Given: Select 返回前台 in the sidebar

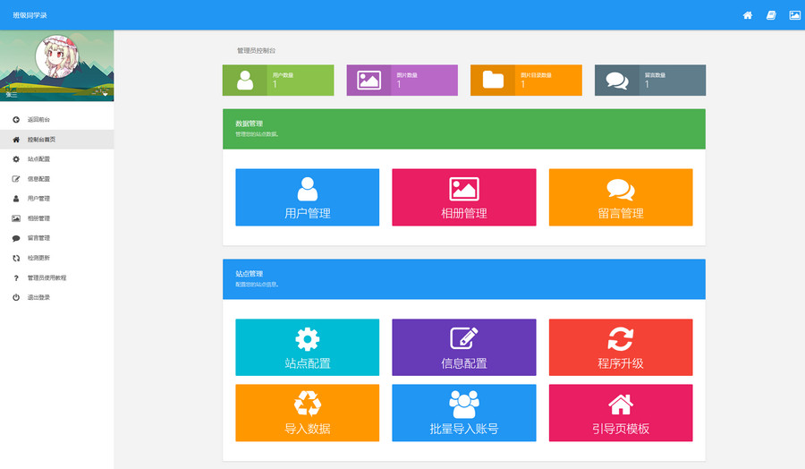Looking at the screenshot, I should pos(38,119).
